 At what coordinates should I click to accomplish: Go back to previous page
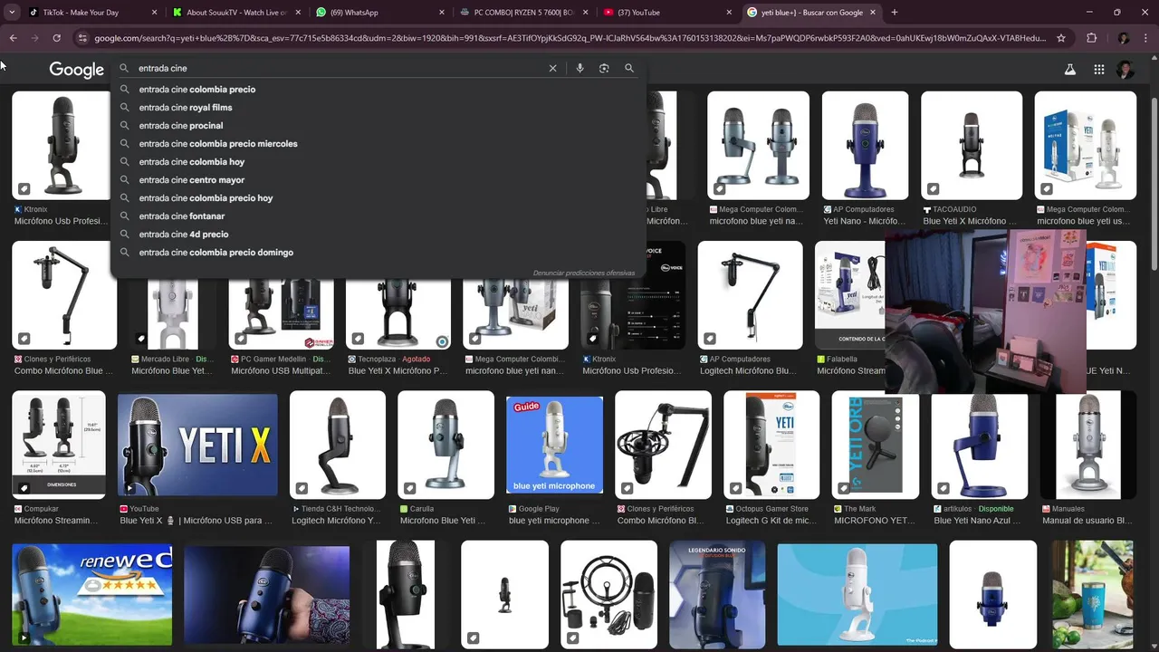[13, 38]
